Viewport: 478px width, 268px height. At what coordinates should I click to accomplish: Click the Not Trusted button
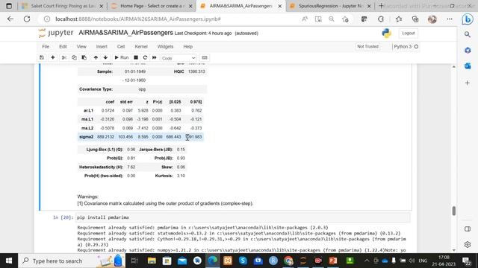coord(367,46)
